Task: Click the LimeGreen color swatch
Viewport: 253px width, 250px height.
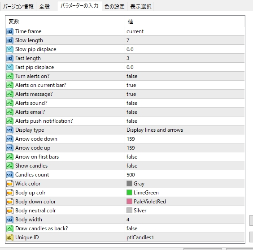Action: coord(129,193)
